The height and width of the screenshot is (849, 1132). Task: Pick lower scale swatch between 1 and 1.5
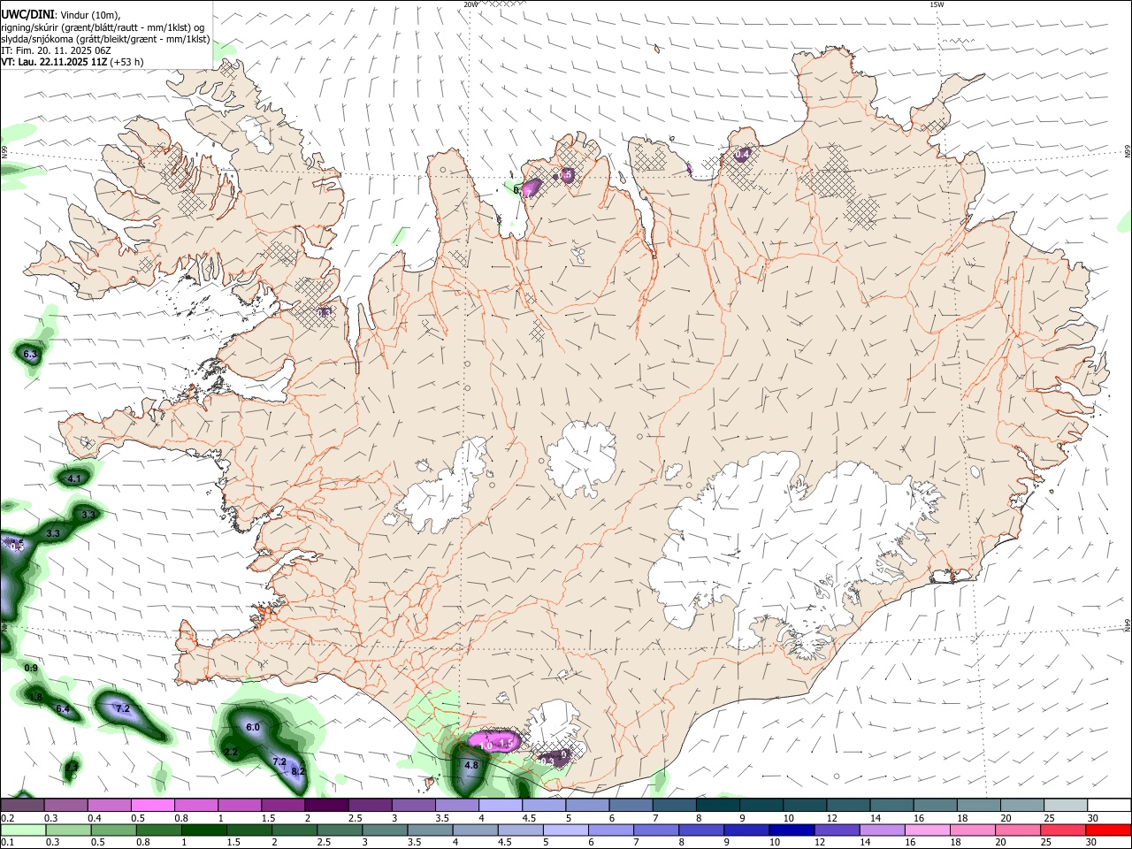204,830
